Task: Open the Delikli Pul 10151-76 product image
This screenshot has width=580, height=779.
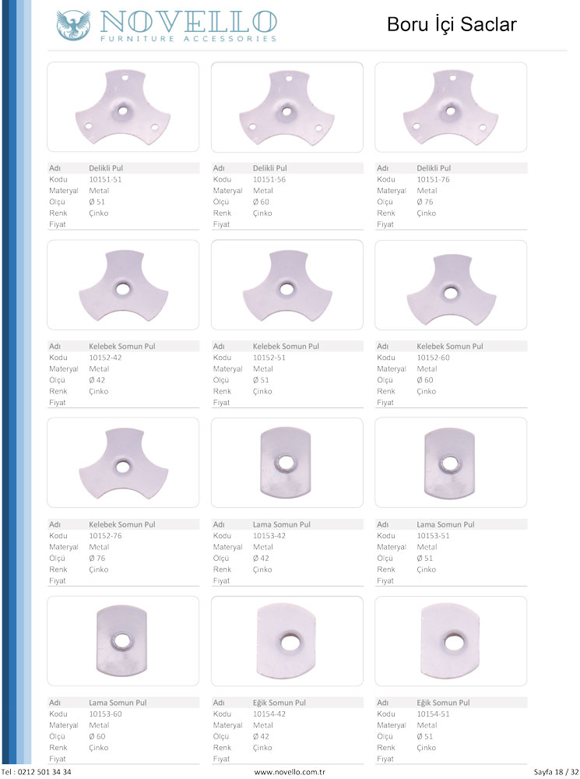Action: pos(451,108)
